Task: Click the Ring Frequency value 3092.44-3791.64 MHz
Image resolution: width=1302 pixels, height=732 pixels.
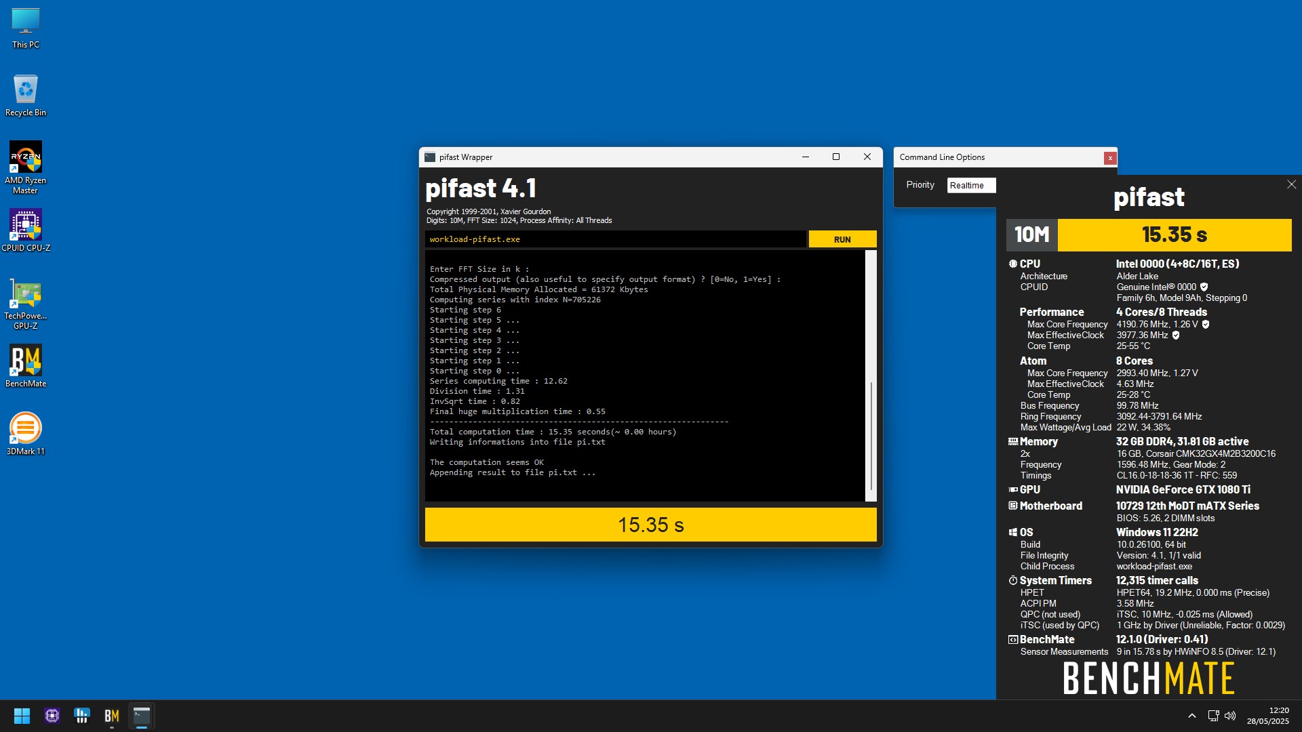Action: tap(1159, 416)
